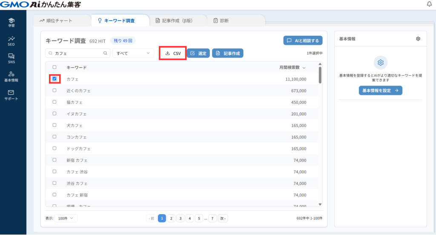436x235 pixels.
Task: Click the search magnifier in keyword field
Action: 105,54
